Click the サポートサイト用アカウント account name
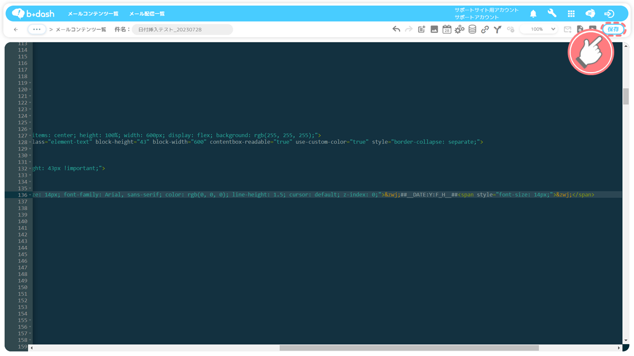 (x=486, y=10)
